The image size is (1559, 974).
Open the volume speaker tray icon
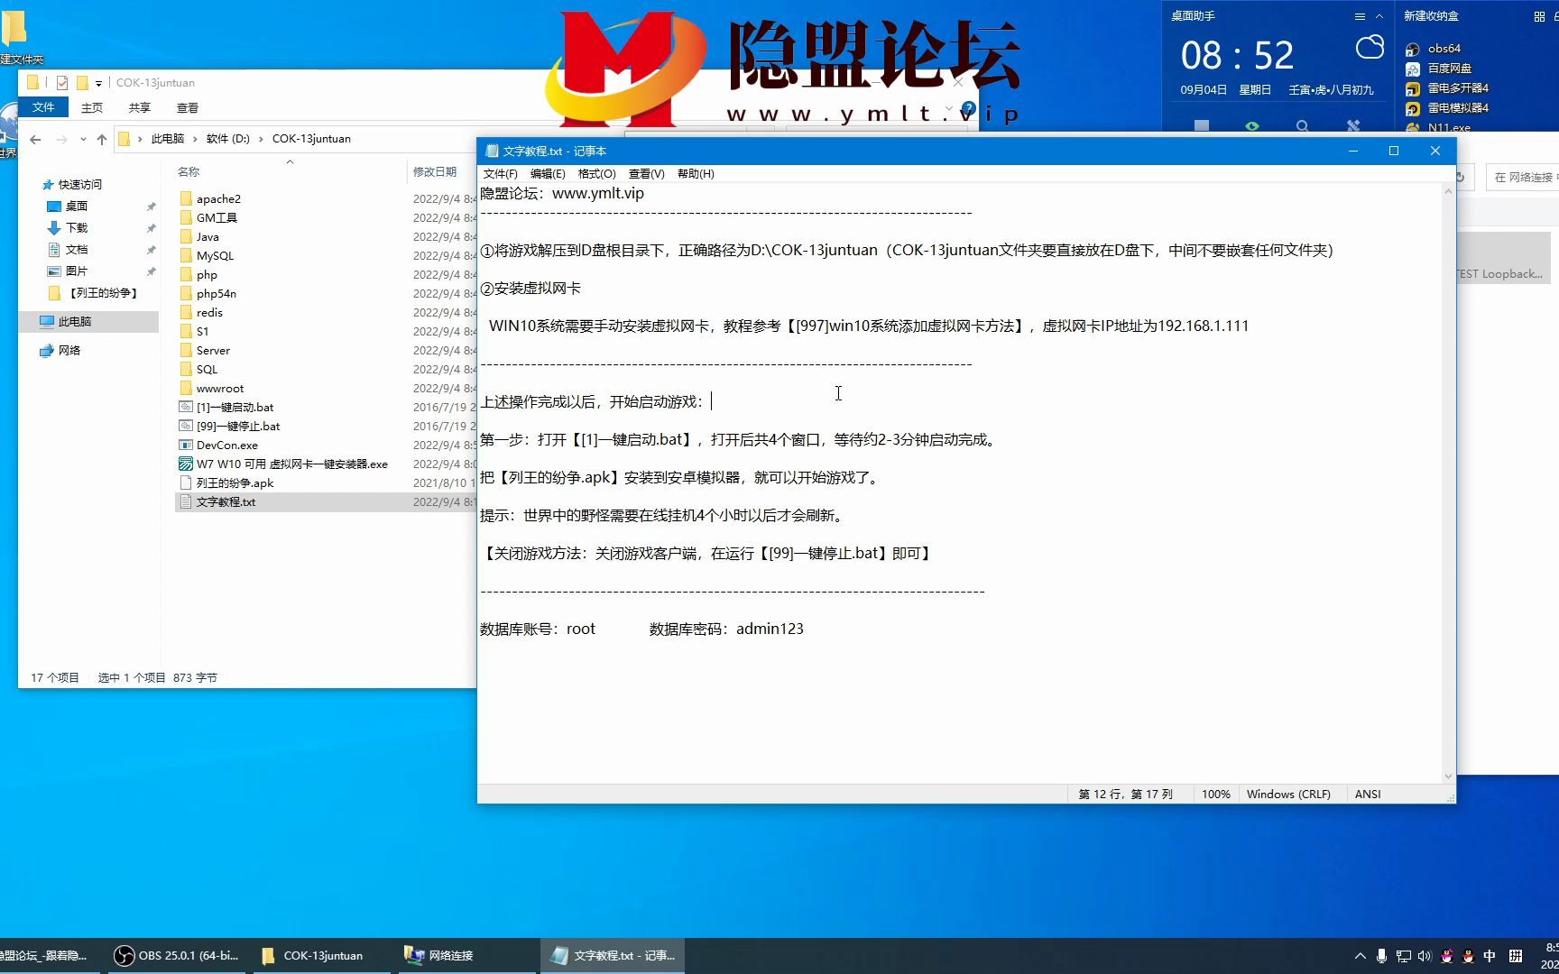[1425, 956]
